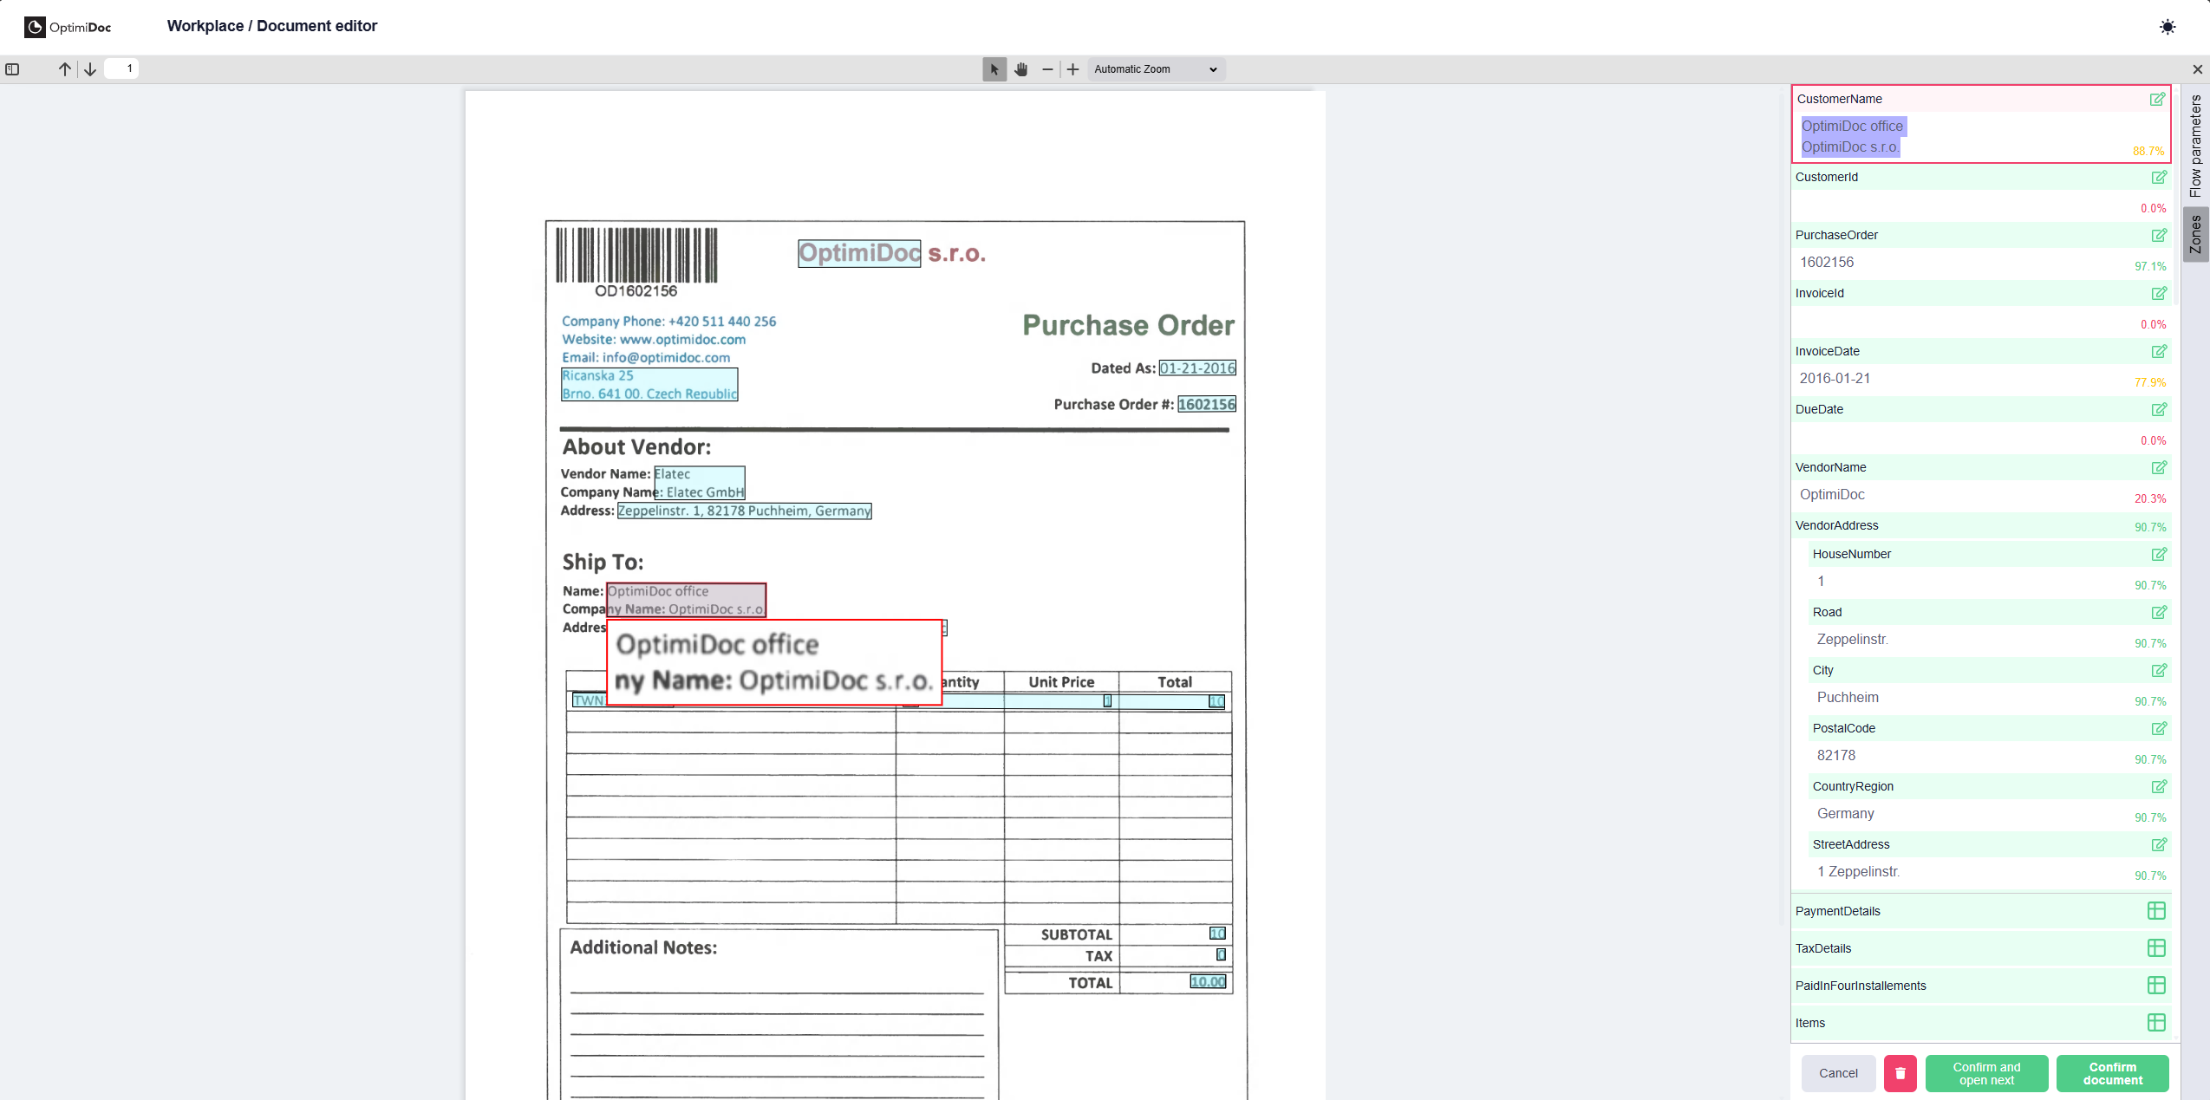Viewport: 2210px width, 1100px height.
Task: Click Confirm document button
Action: 2111,1073
